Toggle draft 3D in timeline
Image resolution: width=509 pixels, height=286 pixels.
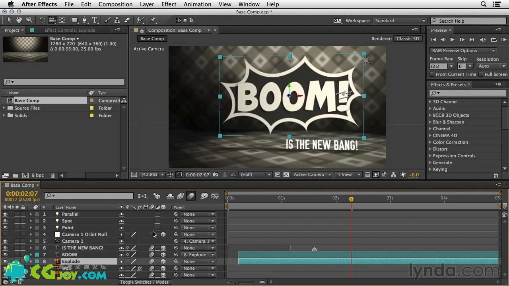tap(157, 196)
